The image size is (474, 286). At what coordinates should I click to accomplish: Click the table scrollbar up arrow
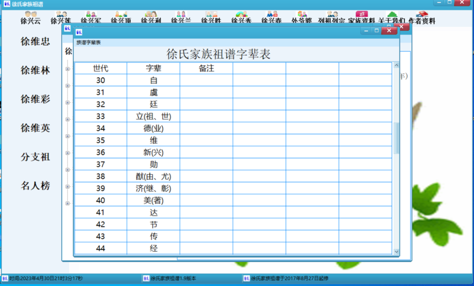click(396, 65)
